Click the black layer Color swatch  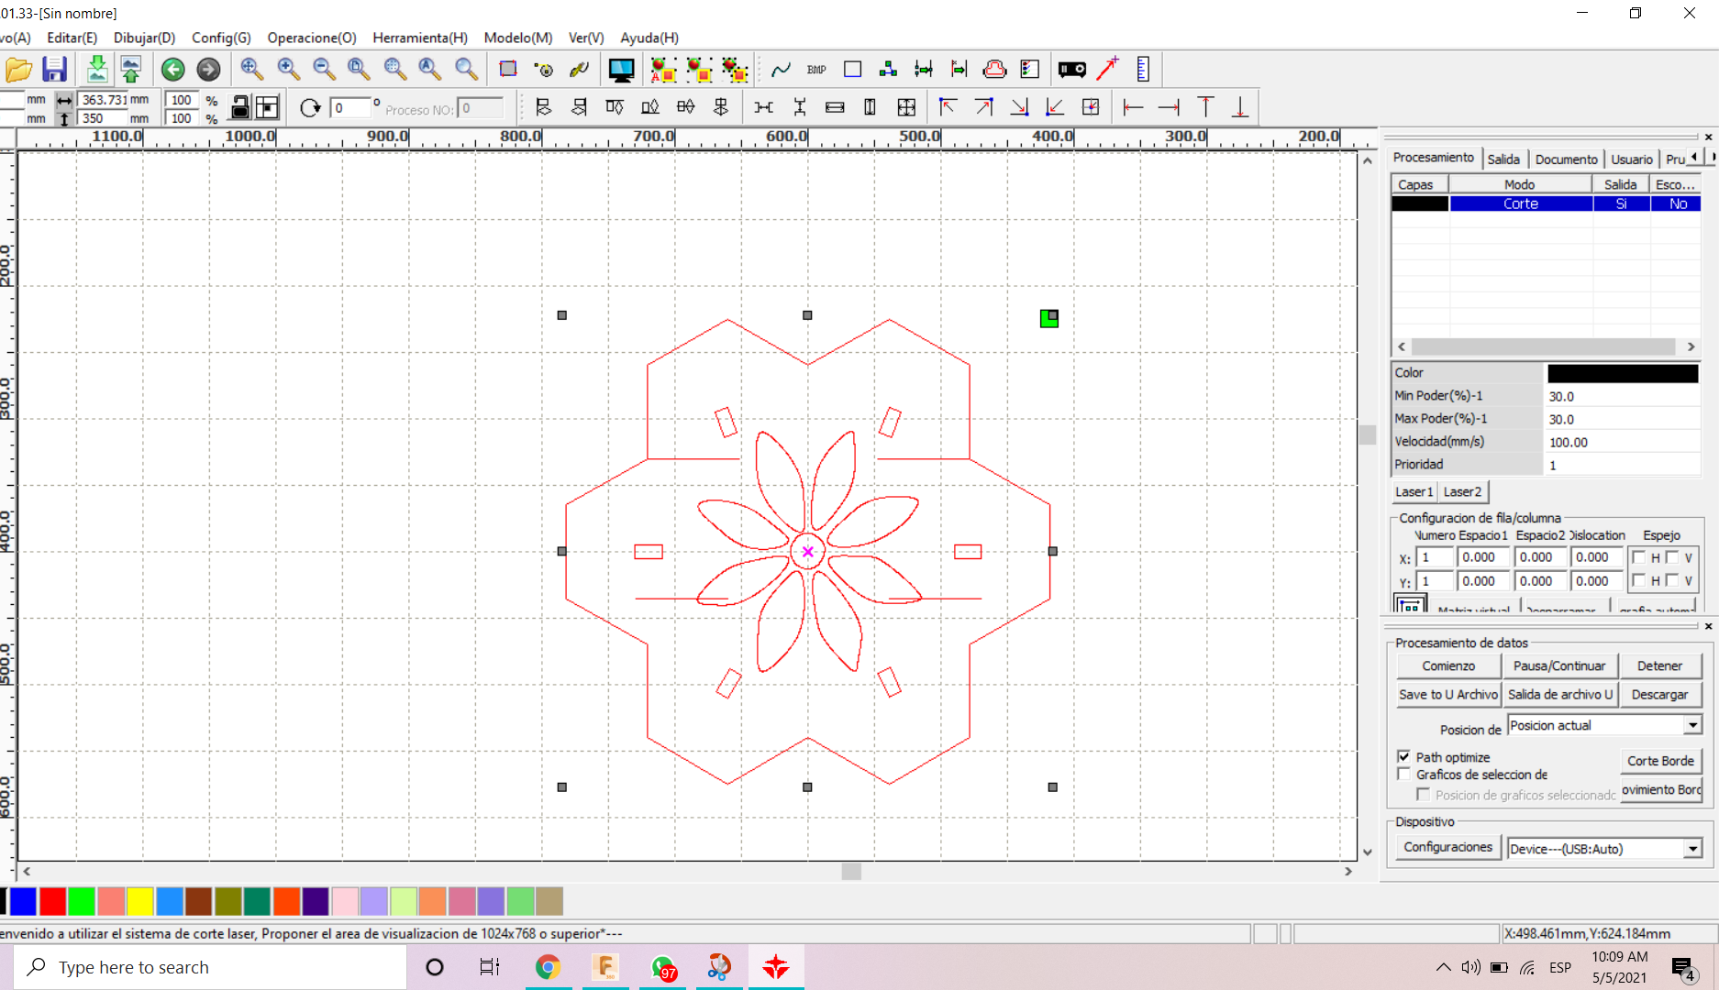point(1623,373)
